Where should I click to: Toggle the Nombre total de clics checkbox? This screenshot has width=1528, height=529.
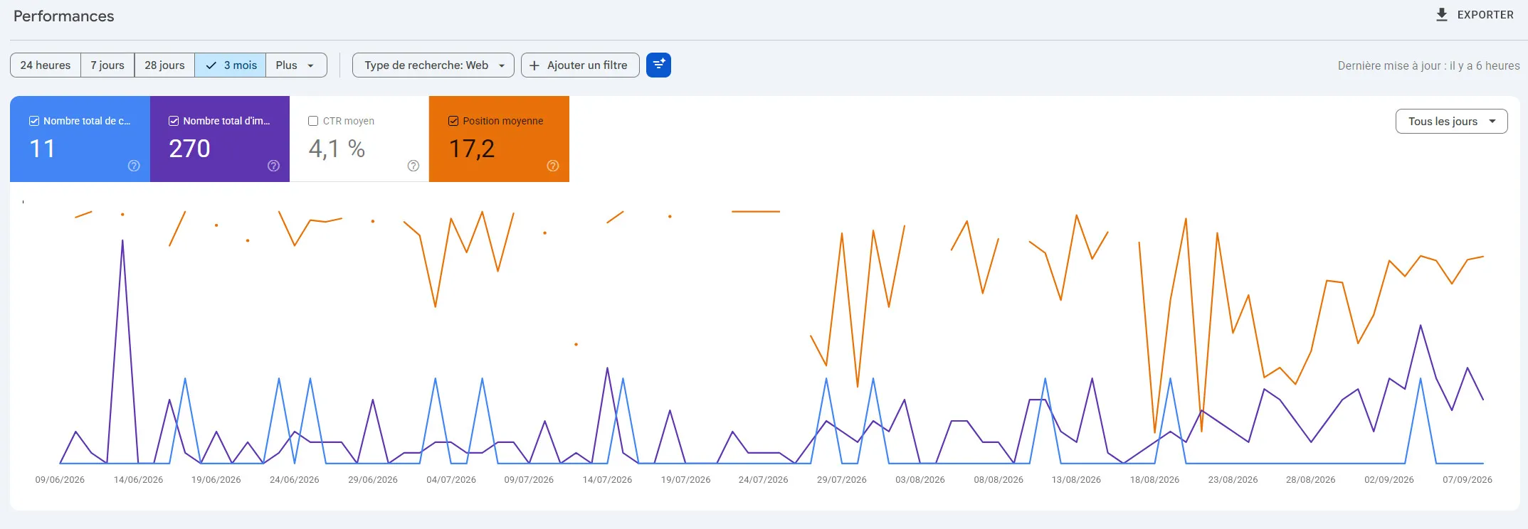(x=34, y=121)
